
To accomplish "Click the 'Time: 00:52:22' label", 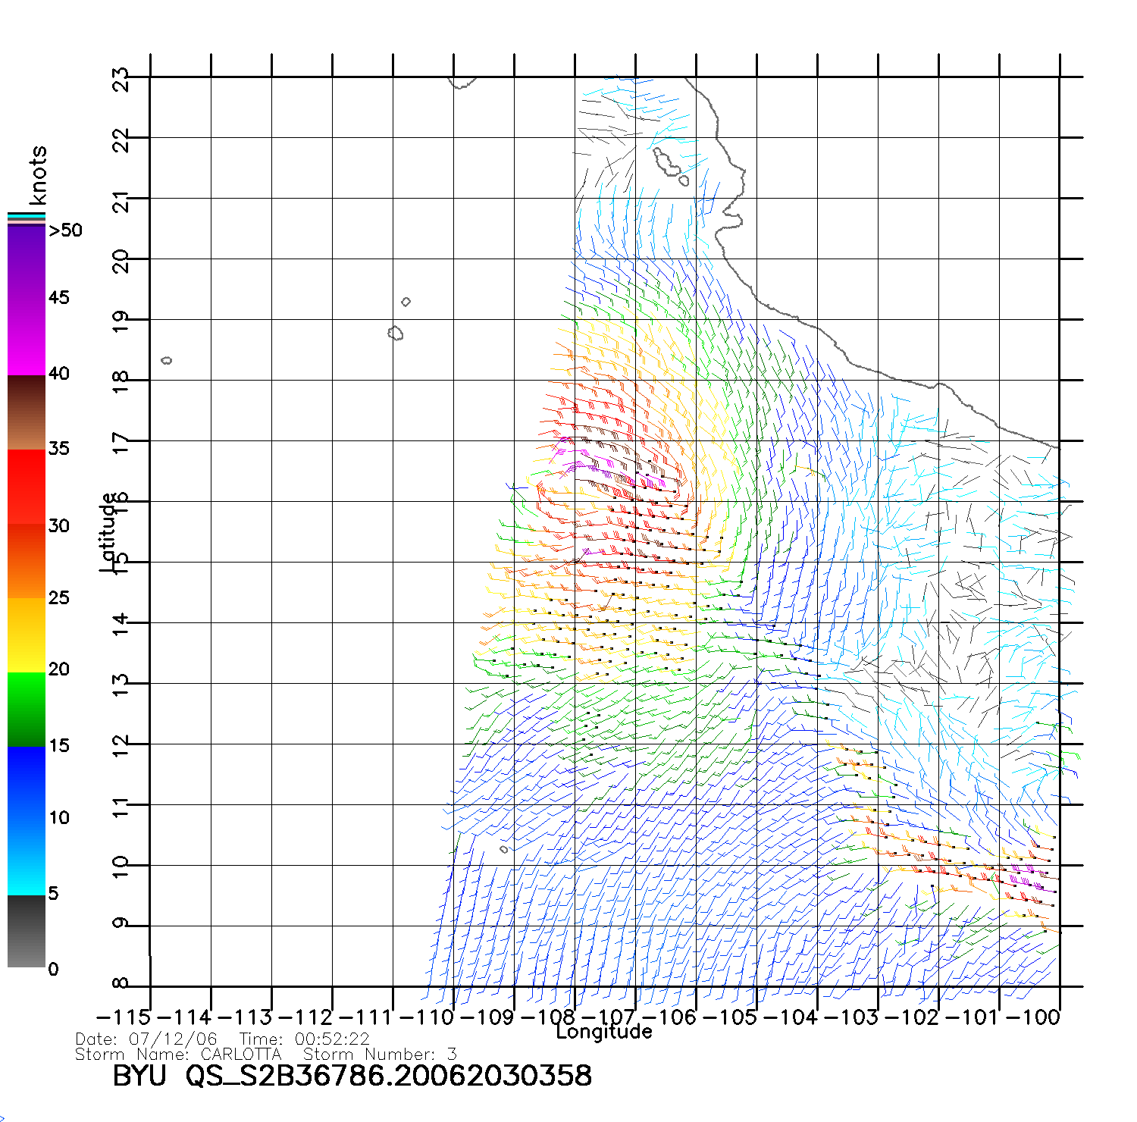I will click(305, 1039).
